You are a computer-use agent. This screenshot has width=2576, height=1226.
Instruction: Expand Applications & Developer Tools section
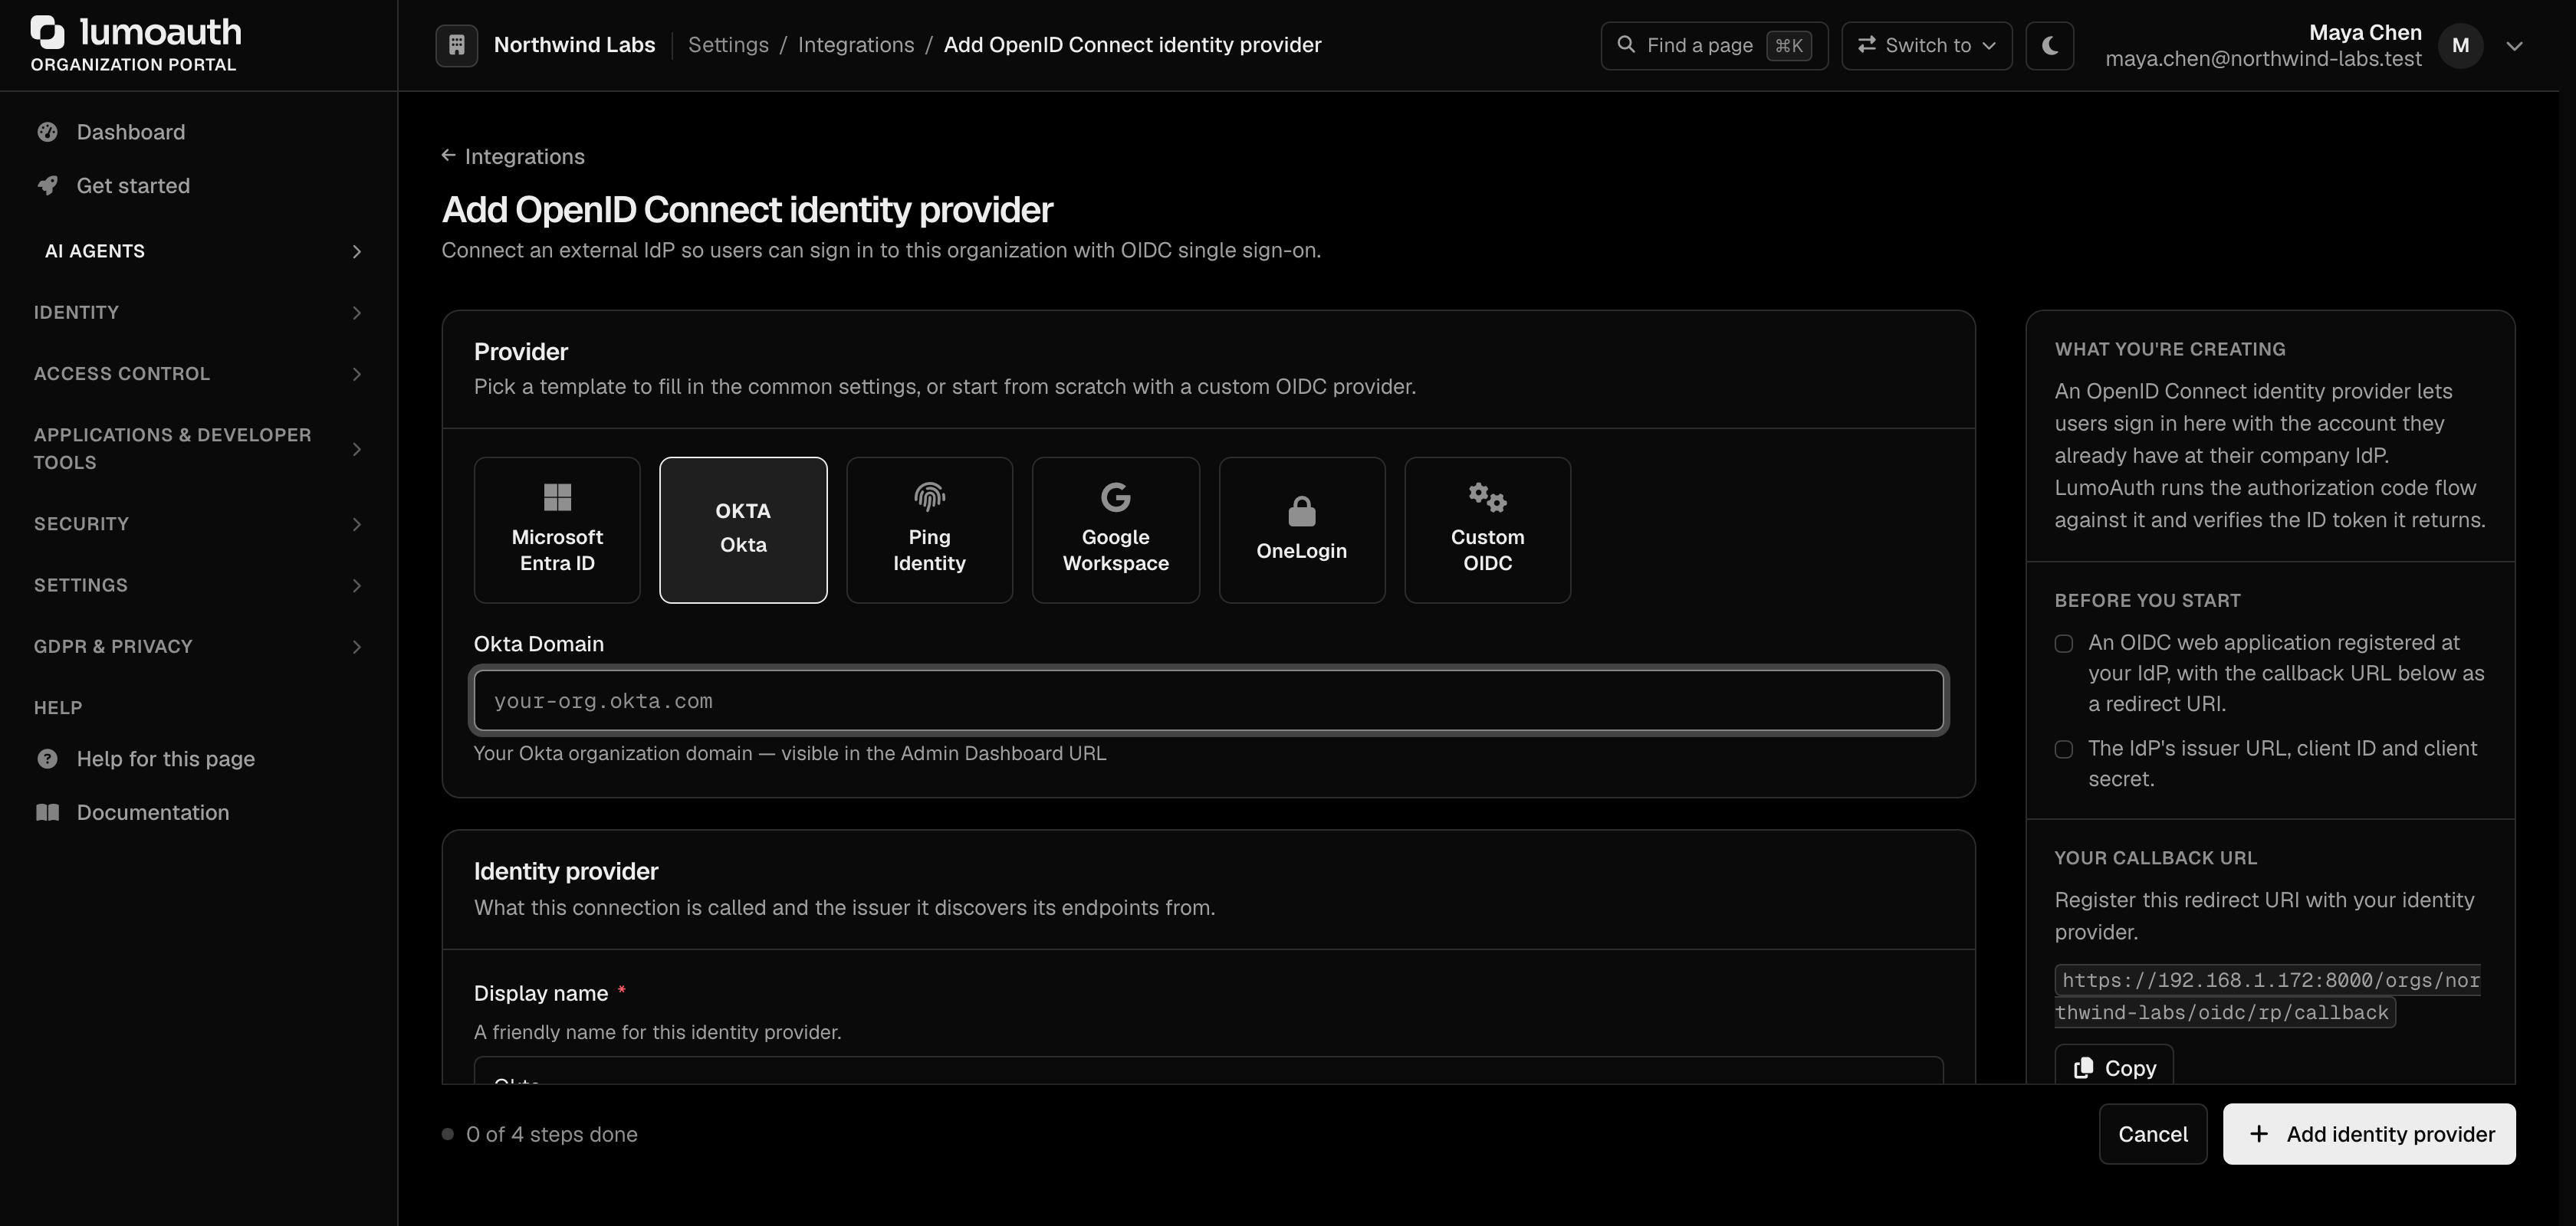coord(198,448)
